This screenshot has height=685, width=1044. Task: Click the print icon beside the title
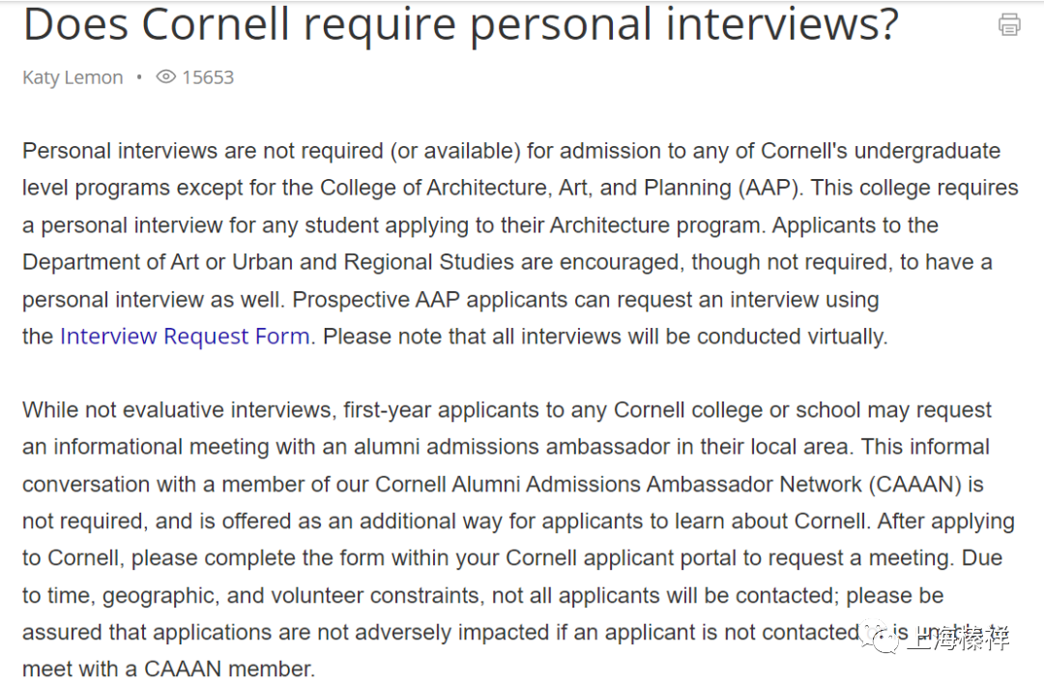tap(1008, 24)
